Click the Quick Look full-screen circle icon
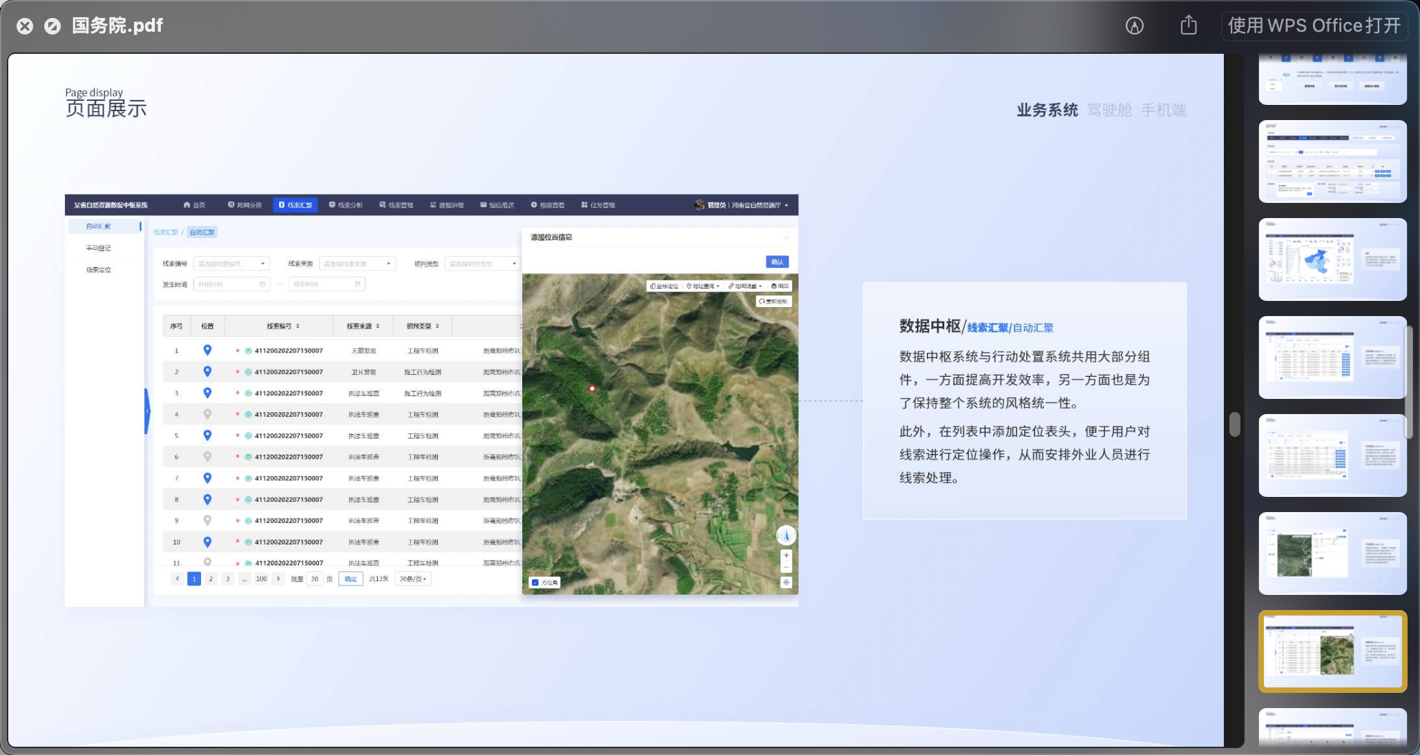1420x755 pixels. [52, 26]
